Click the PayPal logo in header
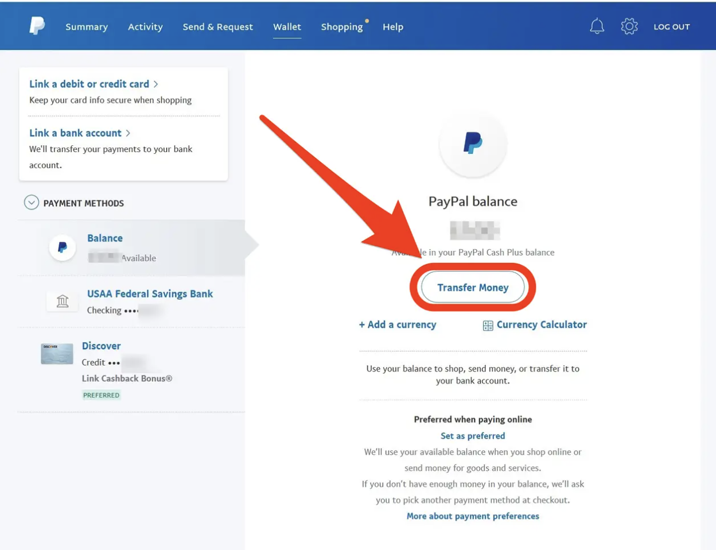 37,26
